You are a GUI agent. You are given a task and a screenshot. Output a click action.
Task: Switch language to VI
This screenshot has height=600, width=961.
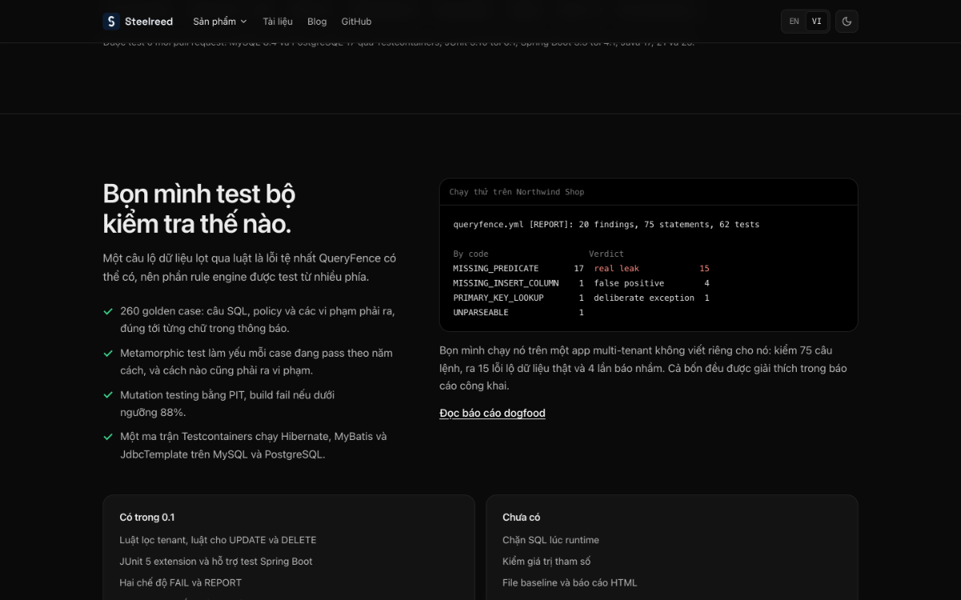coord(817,22)
